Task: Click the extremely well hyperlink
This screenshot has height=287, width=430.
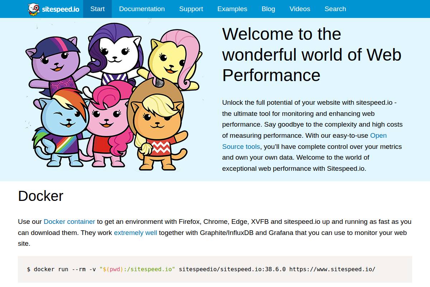Action: pyautogui.click(x=135, y=233)
